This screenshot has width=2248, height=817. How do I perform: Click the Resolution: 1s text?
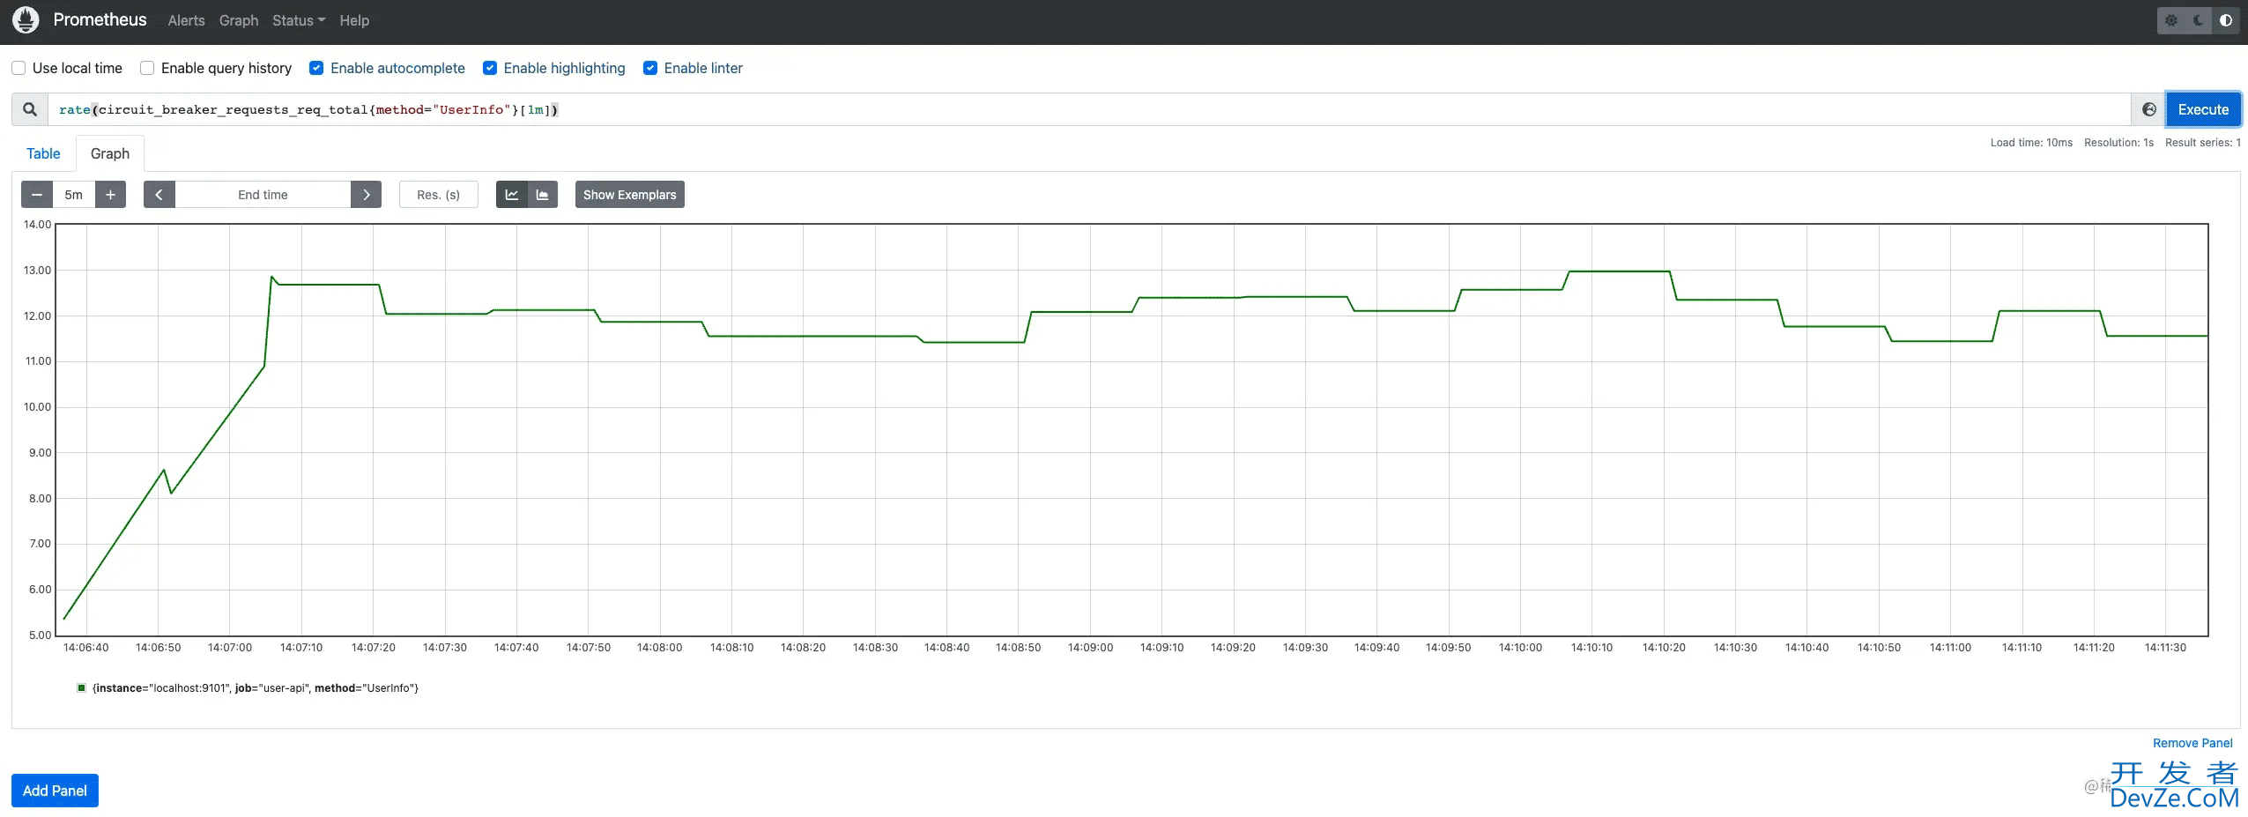[2118, 143]
